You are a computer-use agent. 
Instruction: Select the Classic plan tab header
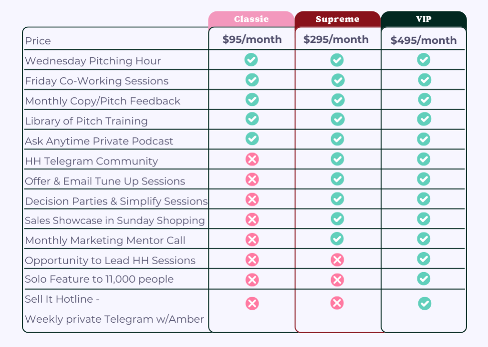tap(251, 20)
